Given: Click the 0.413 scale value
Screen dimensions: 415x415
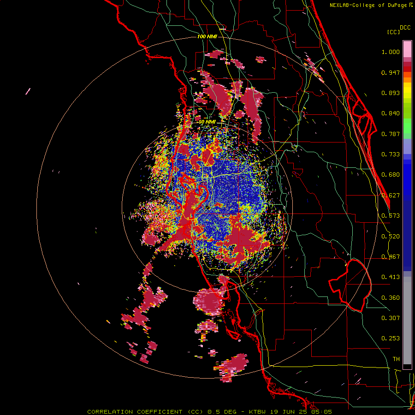Looking at the screenshot, I should [391, 277].
